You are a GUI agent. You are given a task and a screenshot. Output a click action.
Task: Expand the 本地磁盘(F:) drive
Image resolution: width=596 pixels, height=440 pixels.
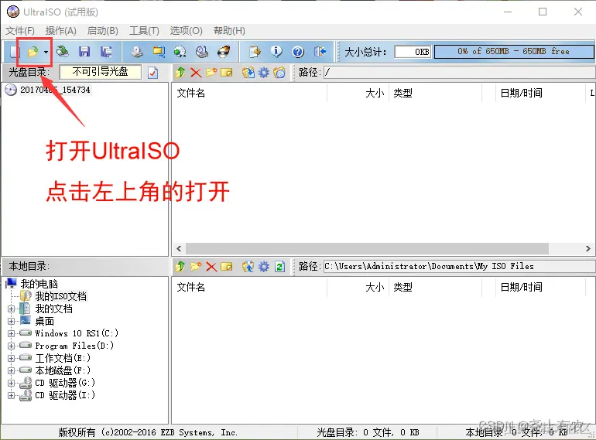tap(11, 370)
